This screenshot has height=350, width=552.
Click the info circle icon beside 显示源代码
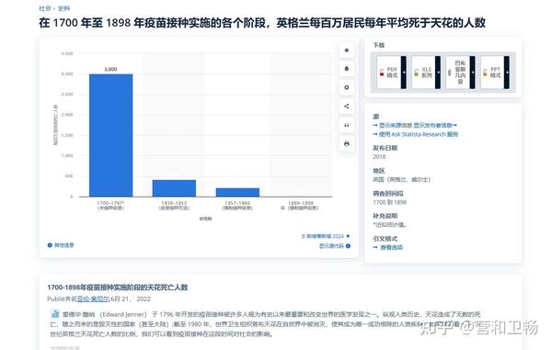348,246
